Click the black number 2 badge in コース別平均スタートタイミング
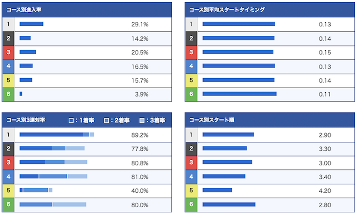The image size is (357, 214). click(x=191, y=39)
